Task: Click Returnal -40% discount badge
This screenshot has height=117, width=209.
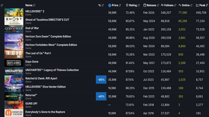Action: click(101, 96)
